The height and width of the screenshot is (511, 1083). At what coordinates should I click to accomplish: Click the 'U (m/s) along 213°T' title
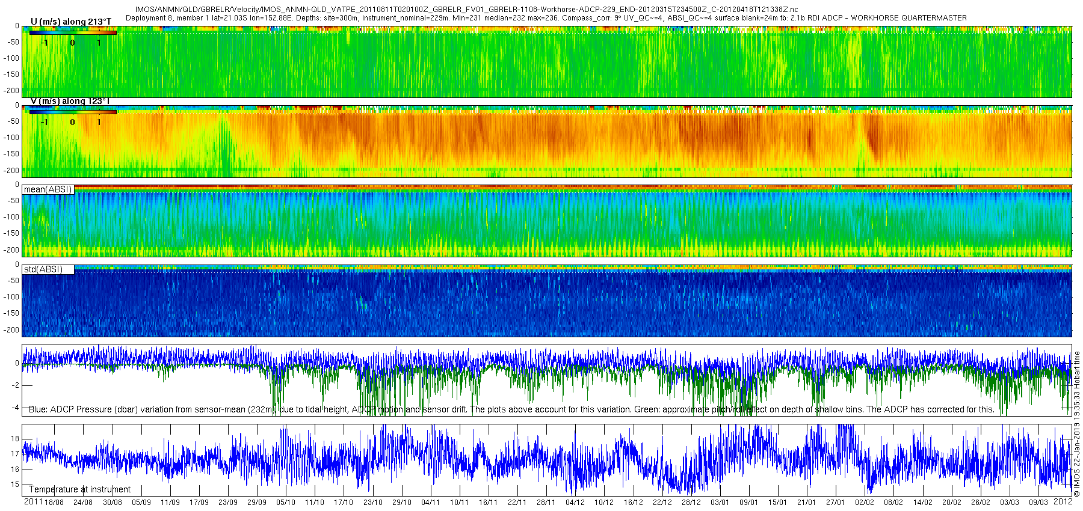[x=71, y=22]
